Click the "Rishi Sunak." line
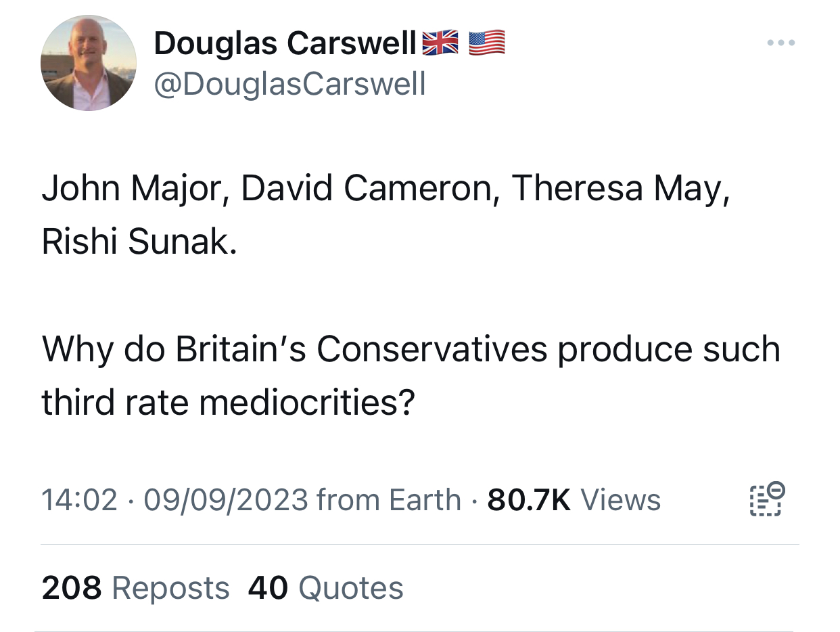 139,242
